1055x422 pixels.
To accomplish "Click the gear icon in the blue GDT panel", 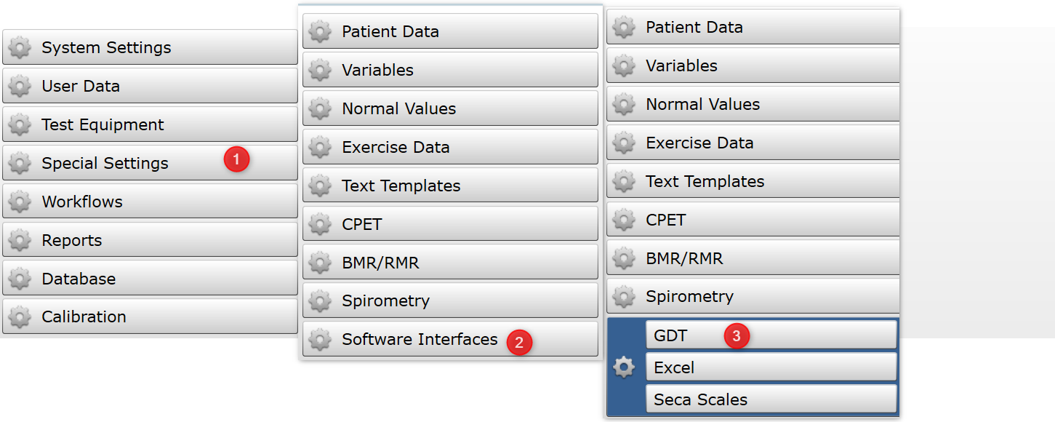I will pos(624,367).
